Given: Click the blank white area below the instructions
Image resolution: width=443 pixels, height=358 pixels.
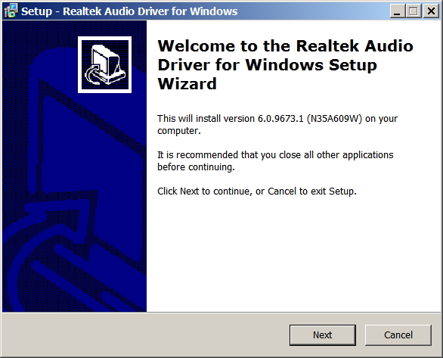Looking at the screenshot, I should (294, 254).
